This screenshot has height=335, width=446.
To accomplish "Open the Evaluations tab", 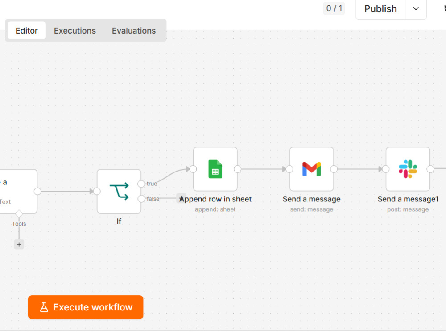I will pyautogui.click(x=134, y=30).
